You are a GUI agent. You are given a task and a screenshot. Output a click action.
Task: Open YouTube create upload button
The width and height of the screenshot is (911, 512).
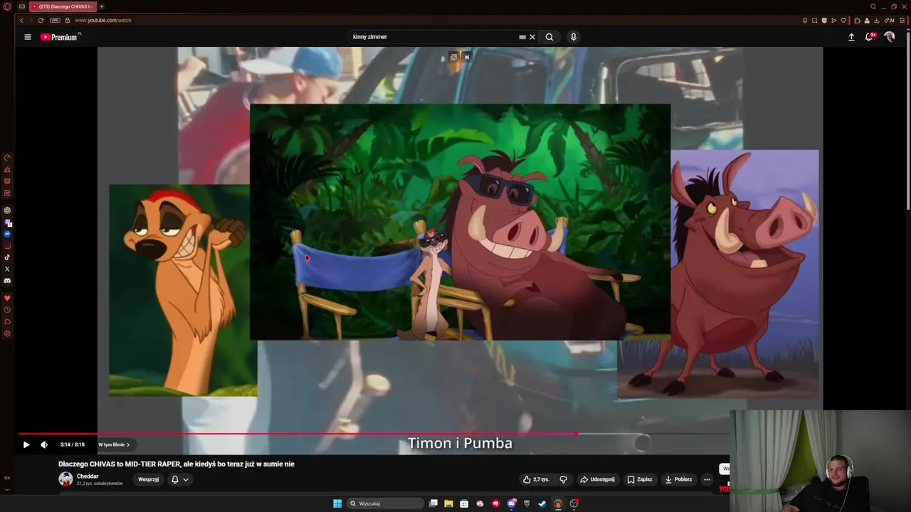click(x=851, y=37)
